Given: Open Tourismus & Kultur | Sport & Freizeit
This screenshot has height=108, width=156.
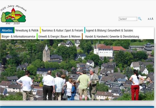Looking at the screenshot, I should click(62, 30).
